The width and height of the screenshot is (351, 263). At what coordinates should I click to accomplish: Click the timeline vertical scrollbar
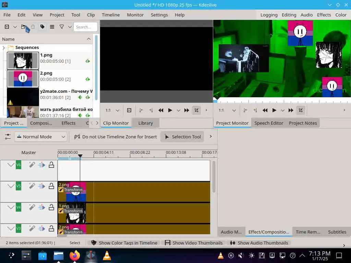tap(214, 177)
